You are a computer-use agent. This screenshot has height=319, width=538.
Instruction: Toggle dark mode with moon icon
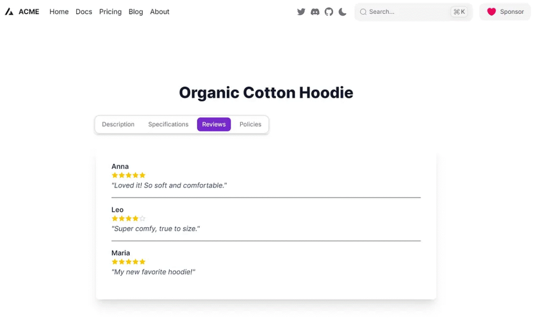coord(343,12)
